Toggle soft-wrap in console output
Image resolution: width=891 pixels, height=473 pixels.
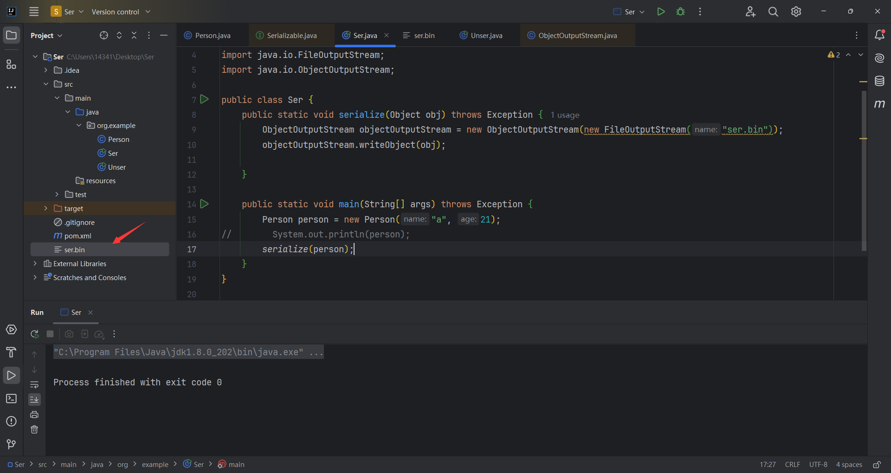click(34, 384)
